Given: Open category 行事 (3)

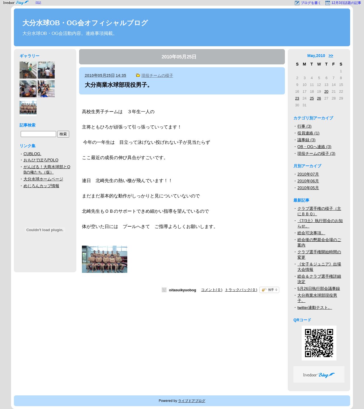Looking at the screenshot, I should pos(304,126).
